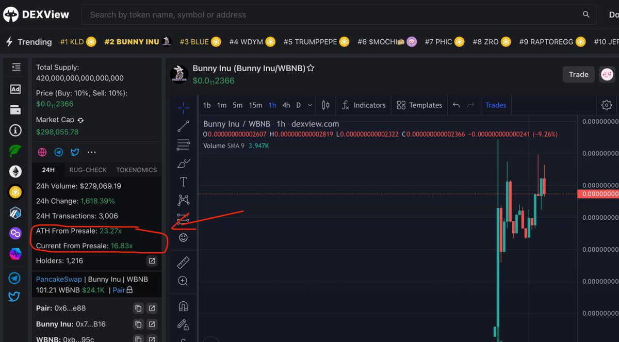Image resolution: width=619 pixels, height=342 pixels.
Task: Click the locked Pair link
Action: click(x=123, y=290)
